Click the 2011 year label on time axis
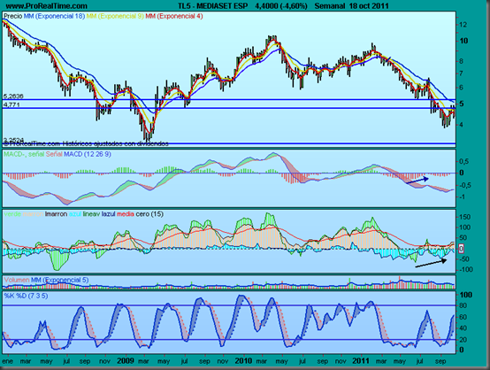This screenshot has width=490, height=370. (361, 361)
